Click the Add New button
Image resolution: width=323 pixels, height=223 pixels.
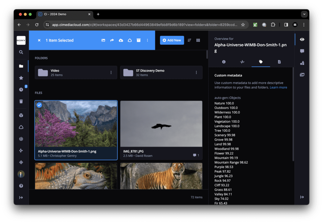(x=172, y=40)
